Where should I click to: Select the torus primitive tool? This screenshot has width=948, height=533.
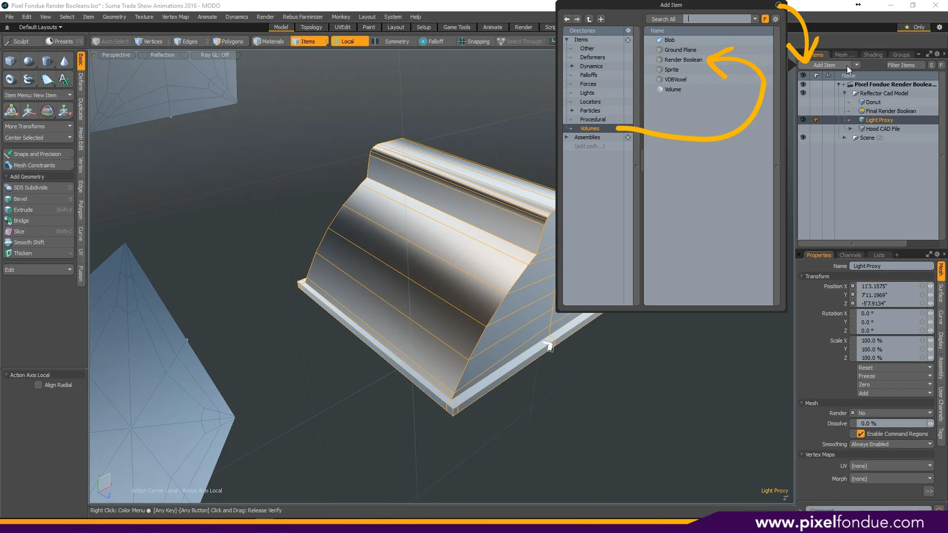[x=10, y=79]
